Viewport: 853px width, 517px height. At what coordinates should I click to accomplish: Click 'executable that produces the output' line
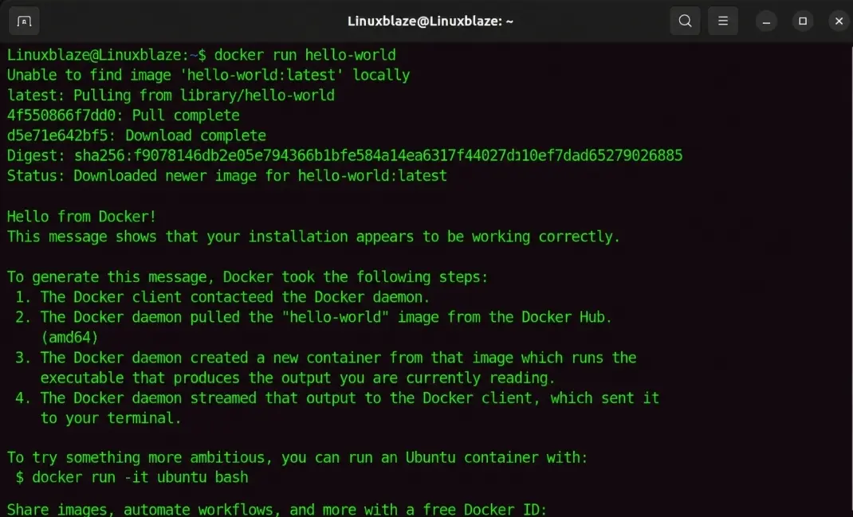[297, 378]
